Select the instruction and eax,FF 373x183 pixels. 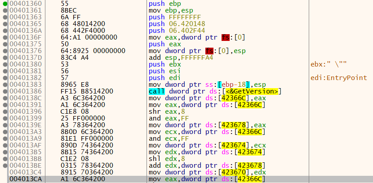169,118
